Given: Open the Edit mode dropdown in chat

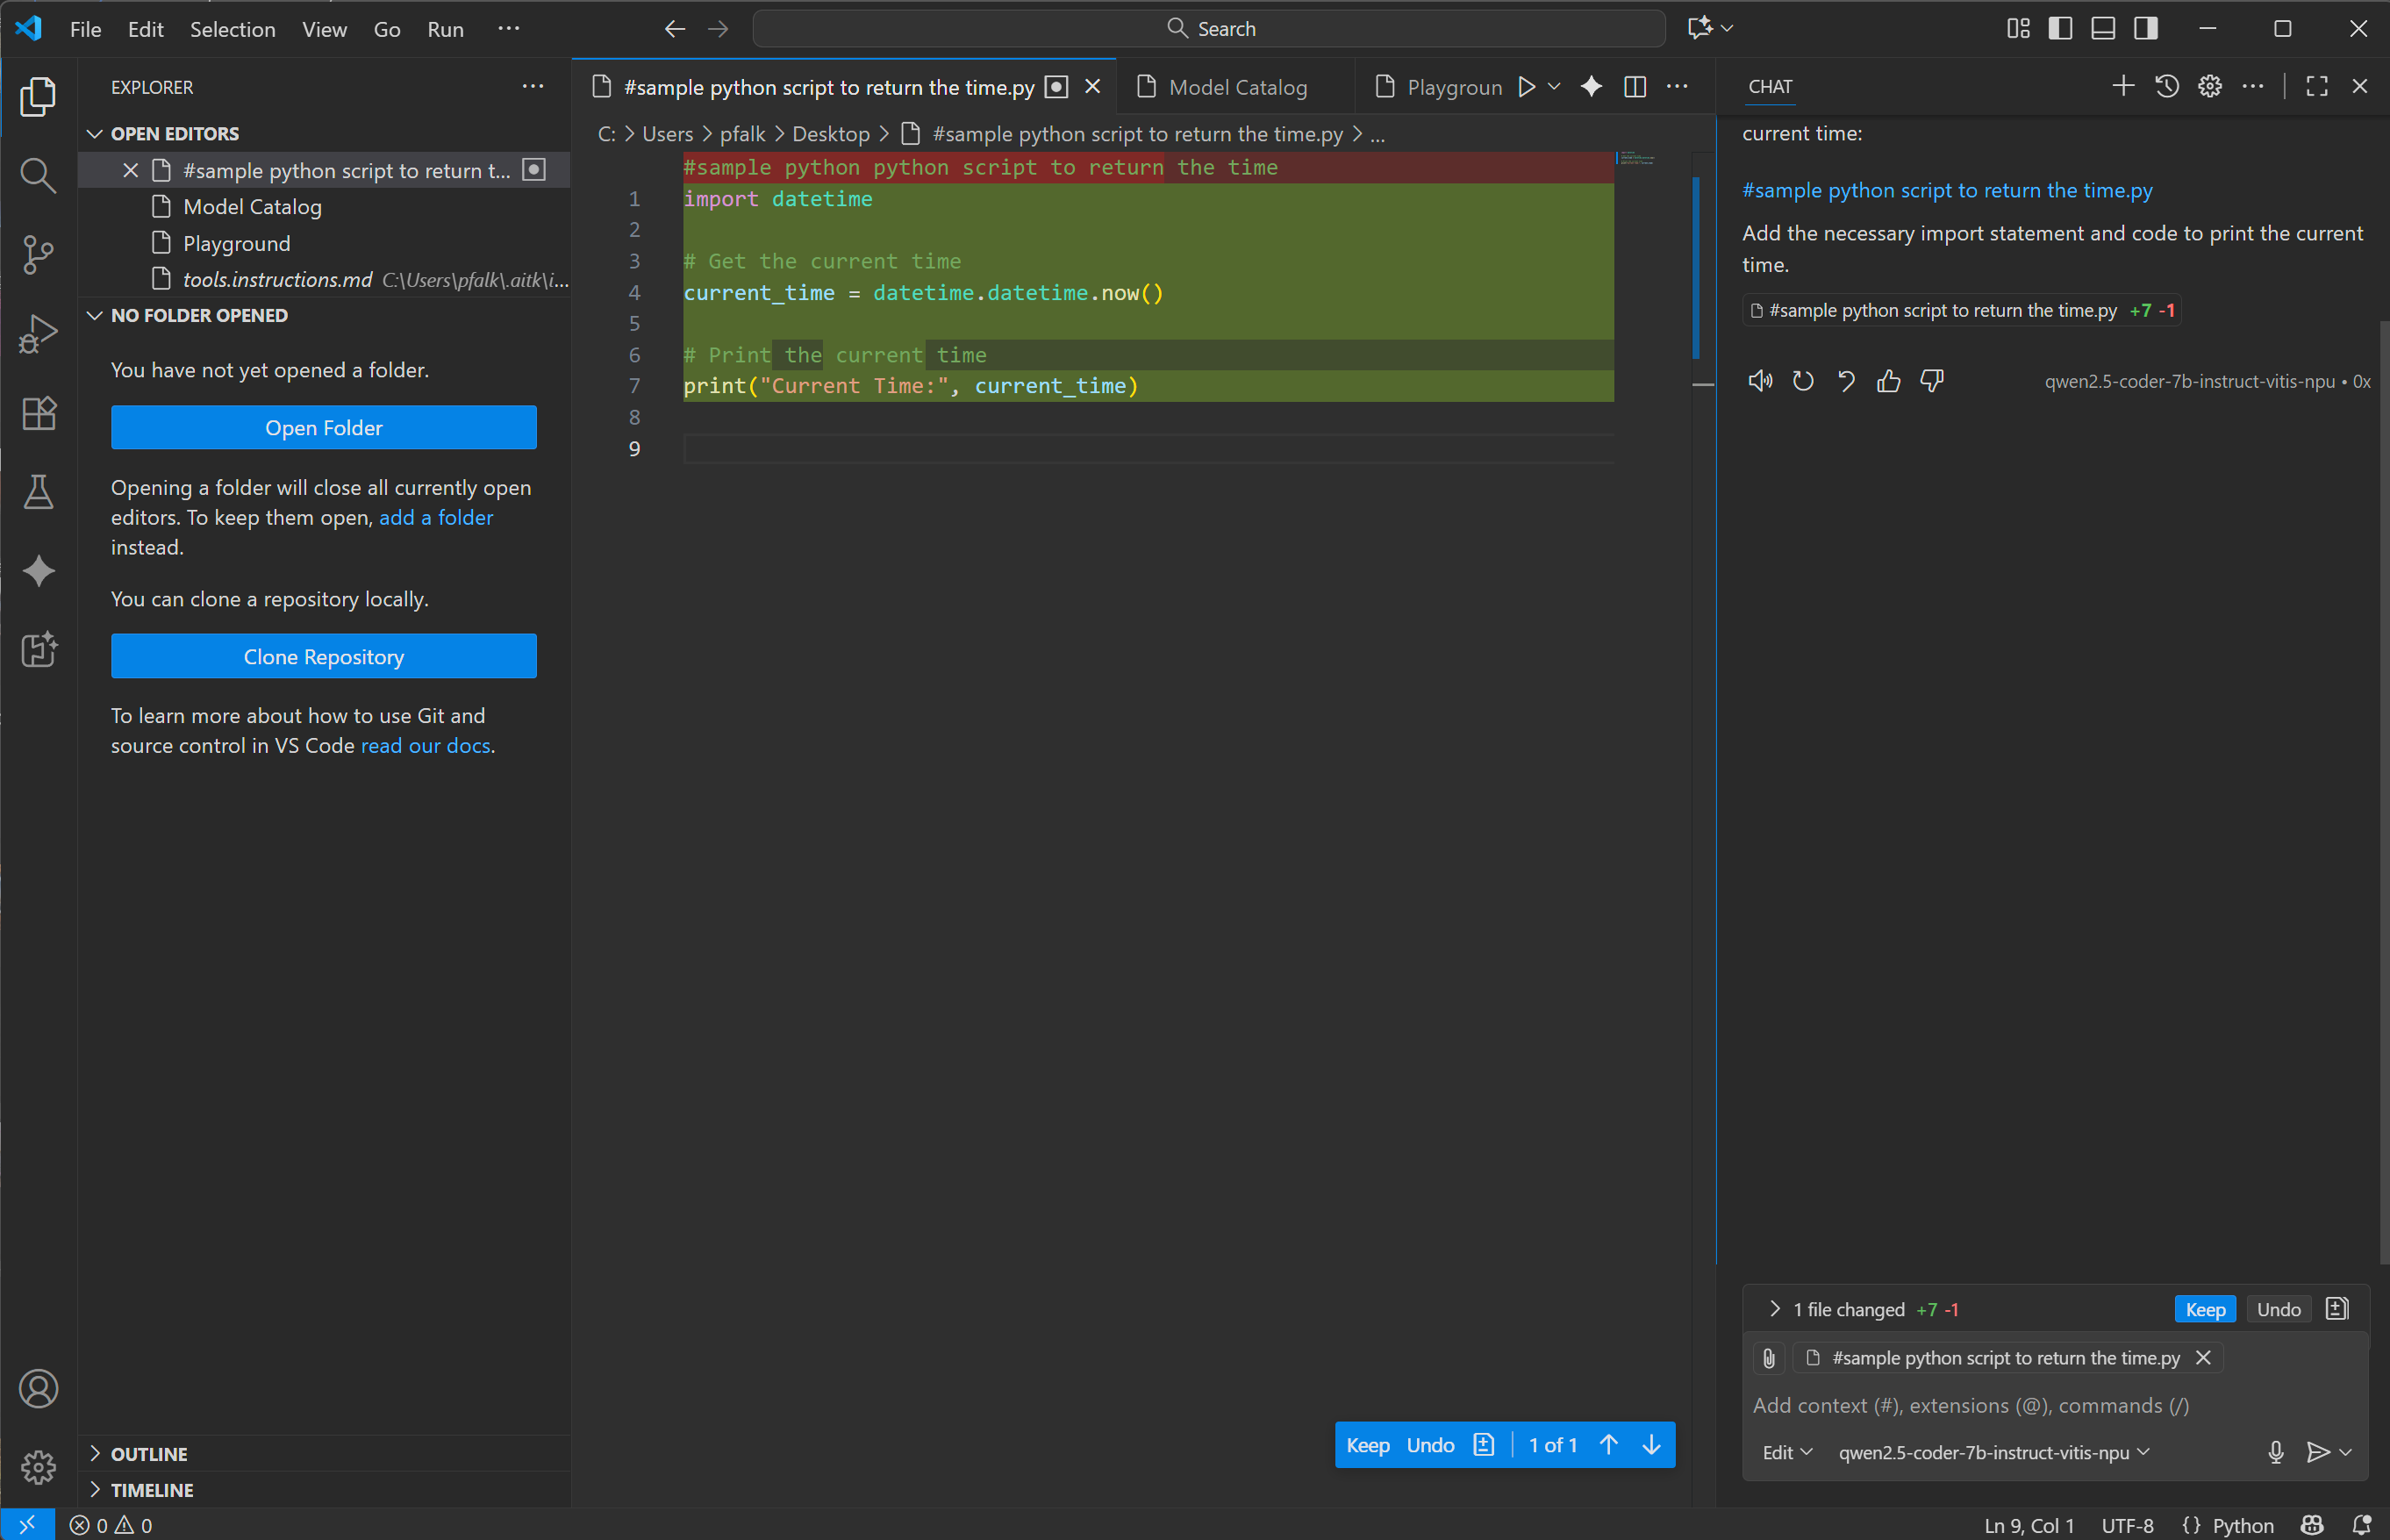Looking at the screenshot, I should pyautogui.click(x=1786, y=1452).
